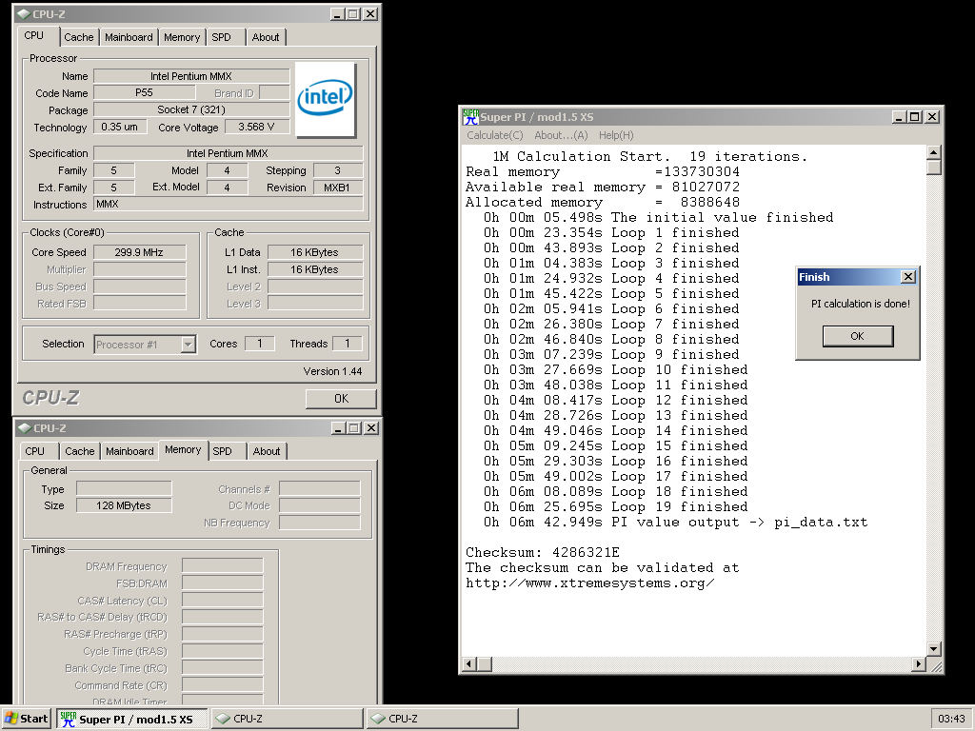Click the Super PI title bar icon
Screen dimensions: 975x731
click(x=470, y=117)
